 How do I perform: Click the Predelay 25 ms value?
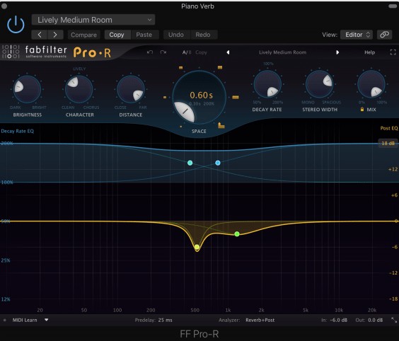[x=165, y=320]
